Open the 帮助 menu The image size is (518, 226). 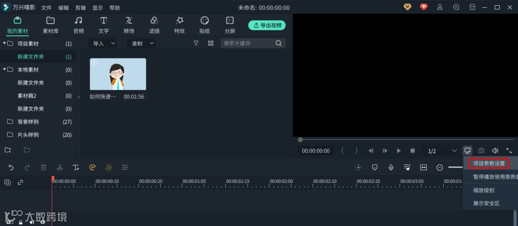tap(115, 8)
